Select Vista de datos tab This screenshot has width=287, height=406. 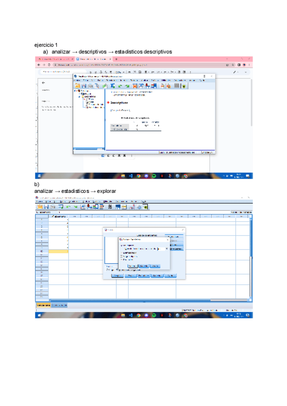(43, 305)
